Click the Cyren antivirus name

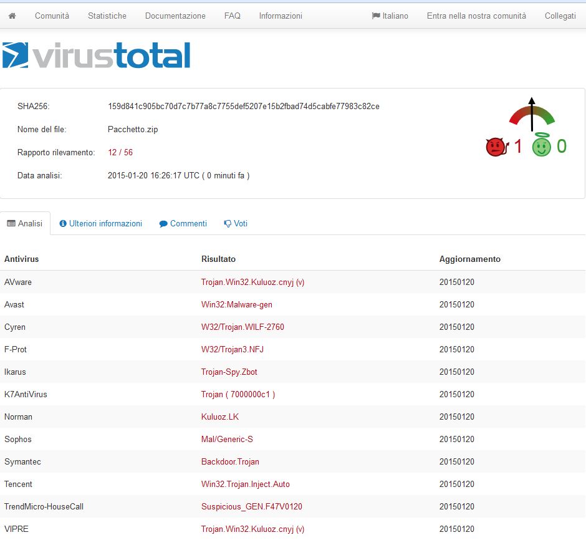pos(15,327)
